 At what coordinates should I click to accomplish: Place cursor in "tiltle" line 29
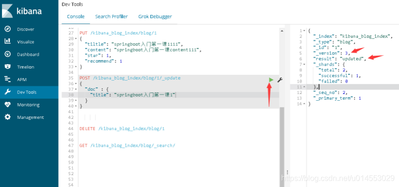pos(134,44)
